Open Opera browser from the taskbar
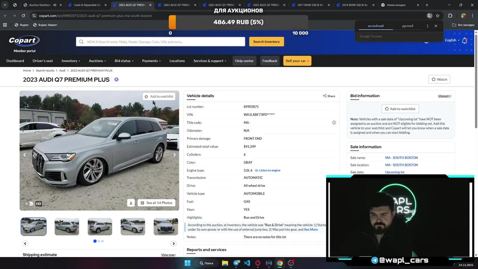Viewport: 478px width, 269px height. tap(258, 263)
